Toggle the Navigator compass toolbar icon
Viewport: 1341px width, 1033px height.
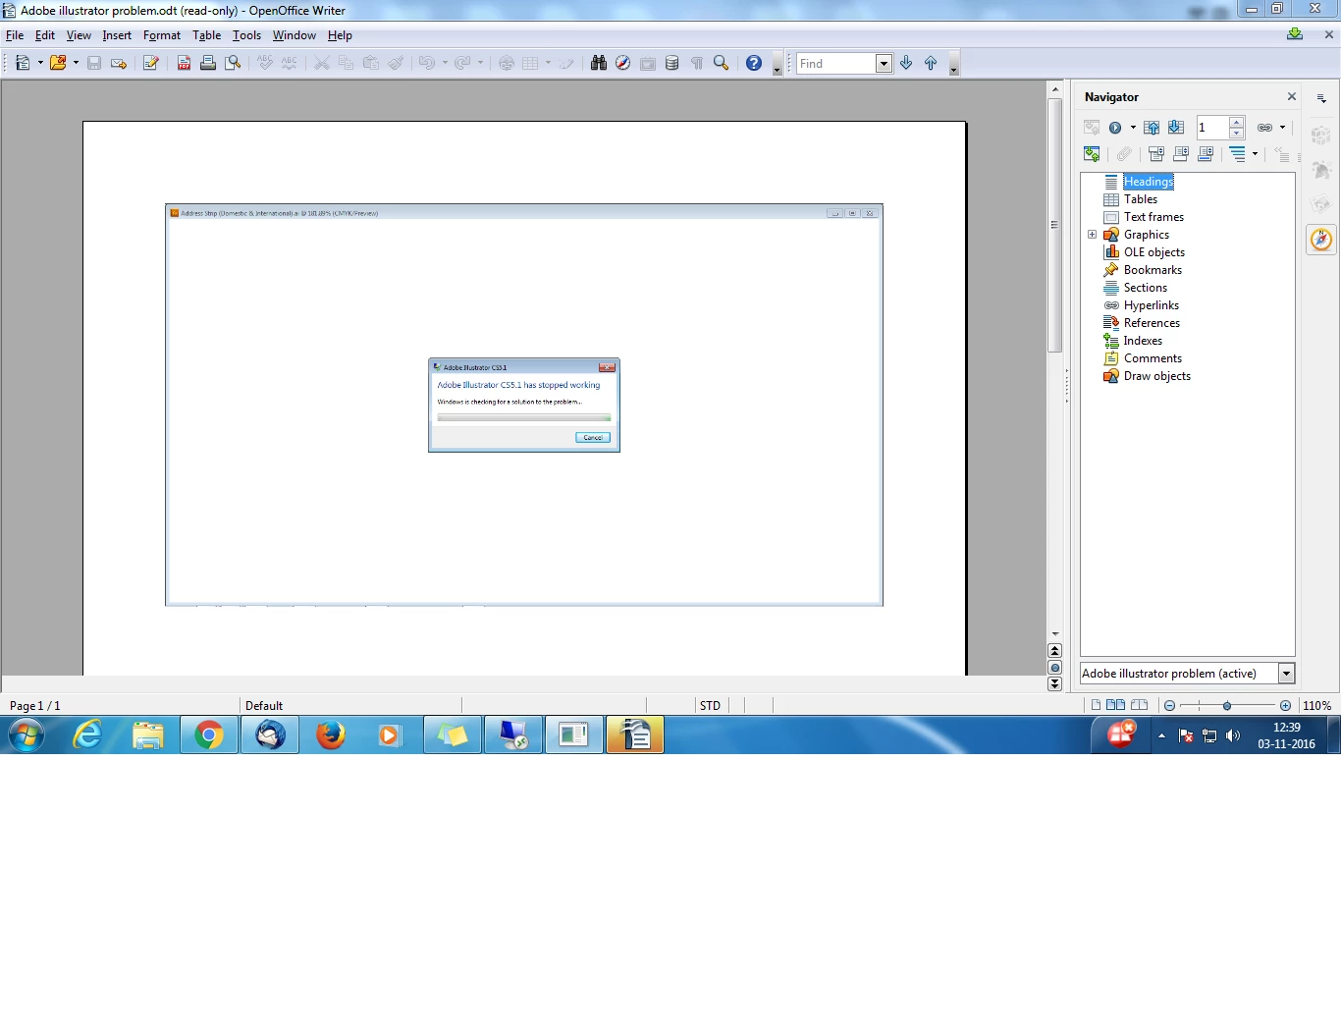click(x=622, y=63)
